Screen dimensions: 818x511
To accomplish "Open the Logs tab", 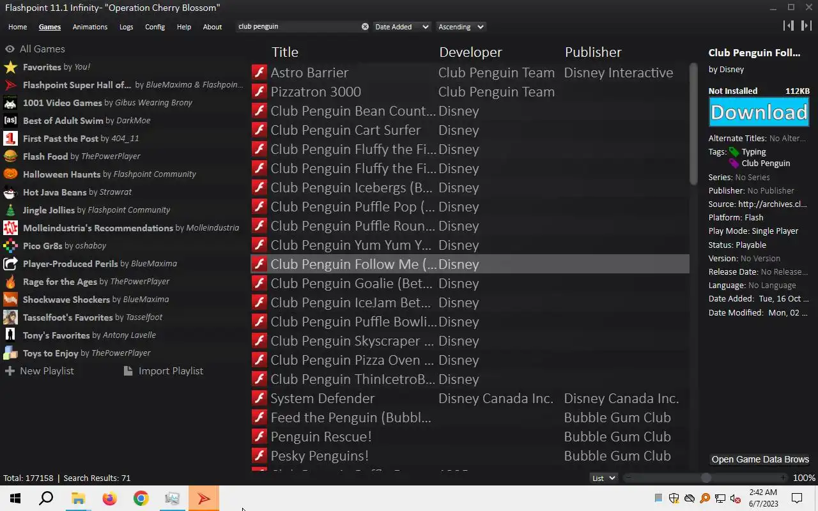I will tap(126, 27).
